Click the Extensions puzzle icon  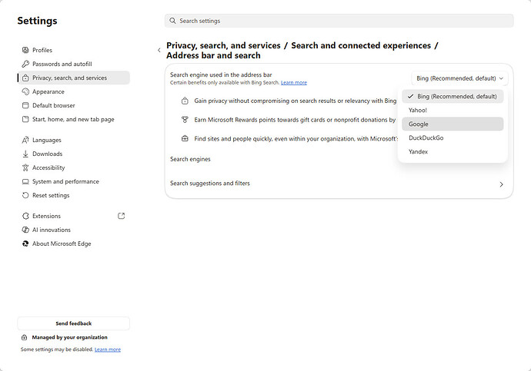click(x=25, y=216)
